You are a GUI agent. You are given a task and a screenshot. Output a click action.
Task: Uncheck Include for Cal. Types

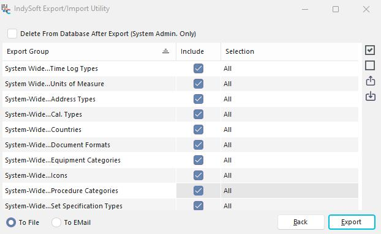(198, 114)
